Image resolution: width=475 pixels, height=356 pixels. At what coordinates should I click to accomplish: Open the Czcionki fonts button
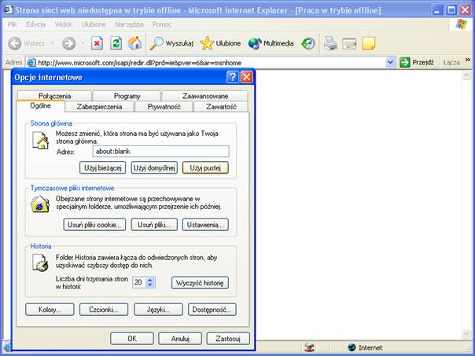click(x=104, y=310)
